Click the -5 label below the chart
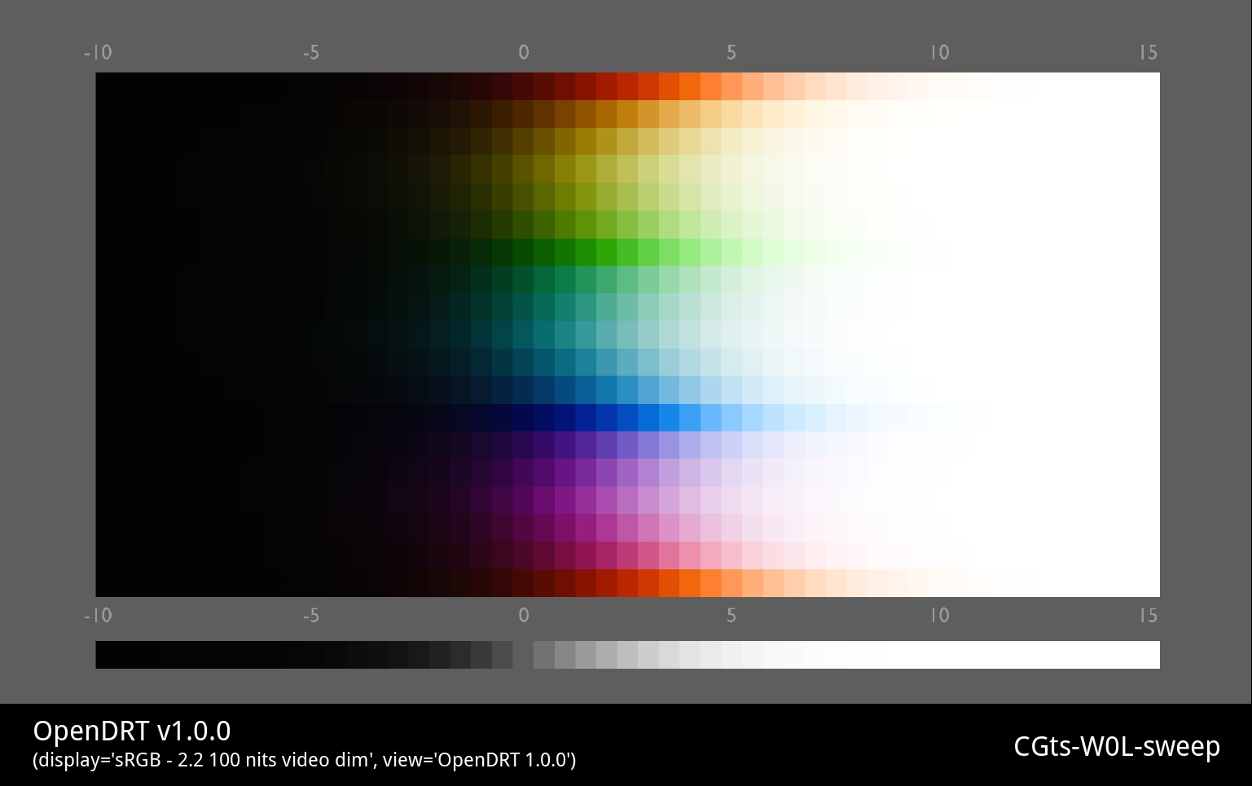Viewport: 1252px width, 786px height. [x=310, y=616]
